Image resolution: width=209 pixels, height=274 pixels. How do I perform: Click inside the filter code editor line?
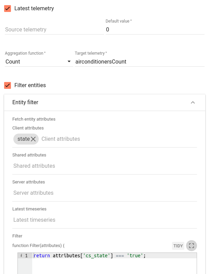coord(115,256)
